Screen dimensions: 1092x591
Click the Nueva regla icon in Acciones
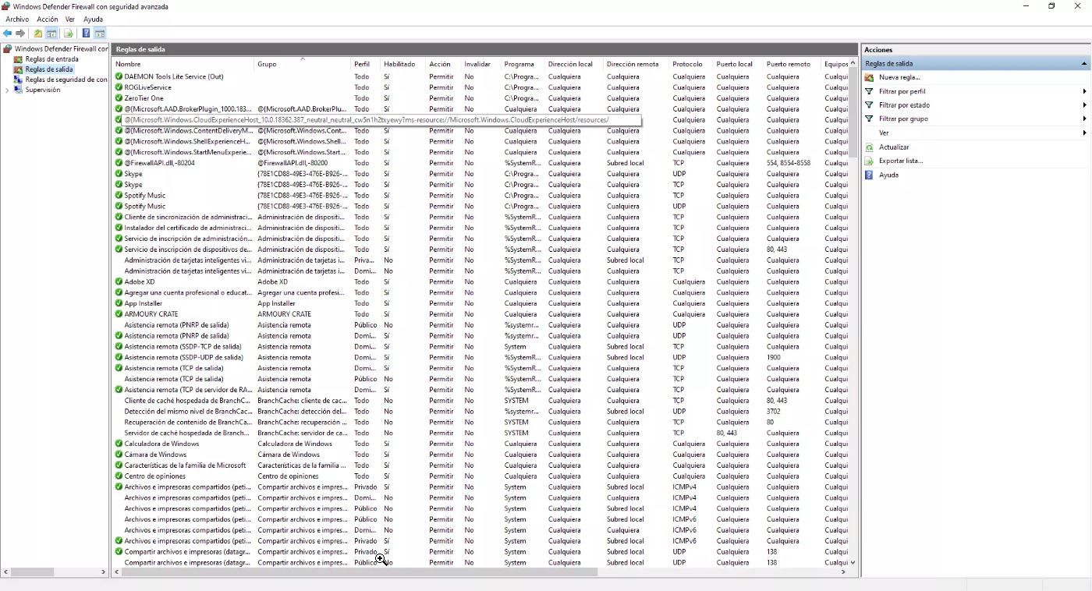coord(870,77)
